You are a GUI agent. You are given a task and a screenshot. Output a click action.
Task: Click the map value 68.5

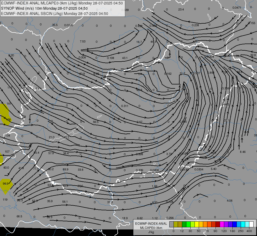click(x=19, y=216)
